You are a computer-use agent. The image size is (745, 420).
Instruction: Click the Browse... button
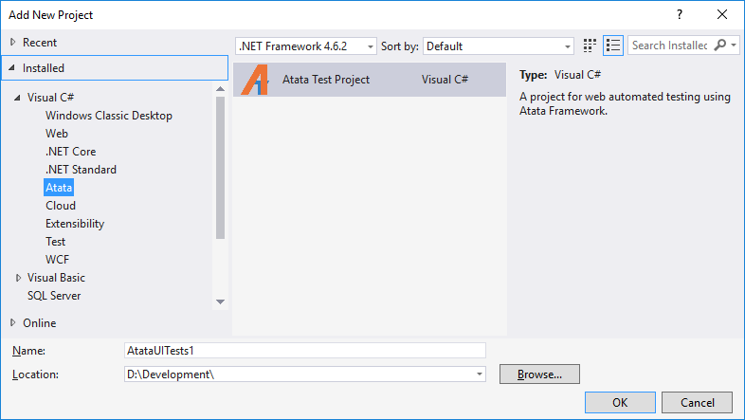(x=539, y=374)
